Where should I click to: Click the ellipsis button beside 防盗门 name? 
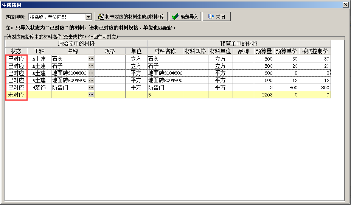91,87
